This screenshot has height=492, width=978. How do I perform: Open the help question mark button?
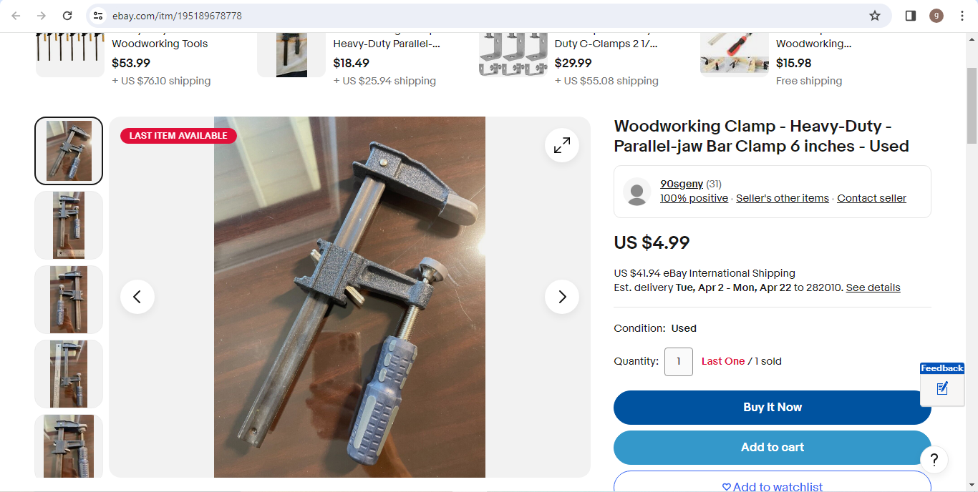[x=934, y=460]
